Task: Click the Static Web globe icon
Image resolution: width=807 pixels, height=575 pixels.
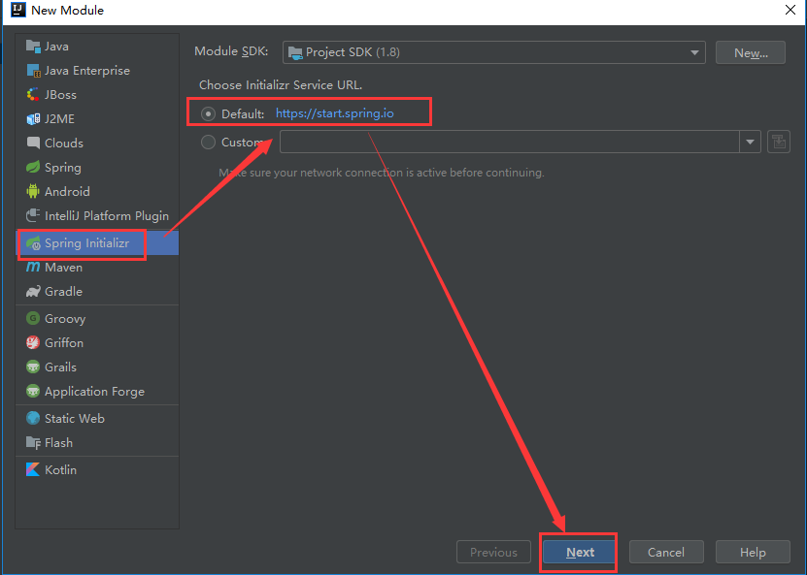Action: click(x=33, y=418)
